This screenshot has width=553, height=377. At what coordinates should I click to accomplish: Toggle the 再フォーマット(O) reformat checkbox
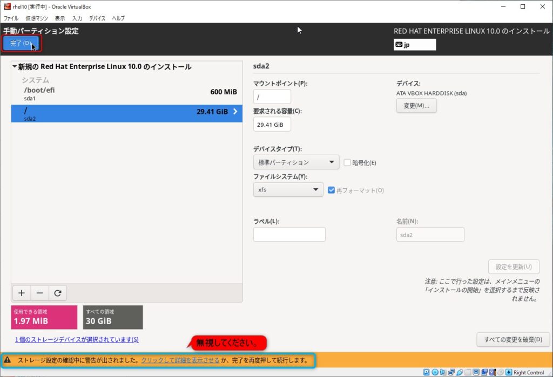(332, 190)
